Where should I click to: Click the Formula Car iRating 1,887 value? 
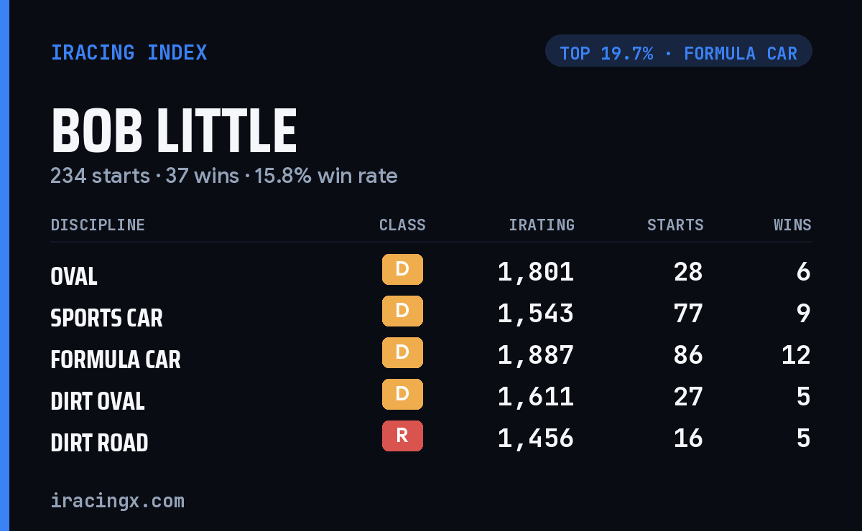[535, 355]
